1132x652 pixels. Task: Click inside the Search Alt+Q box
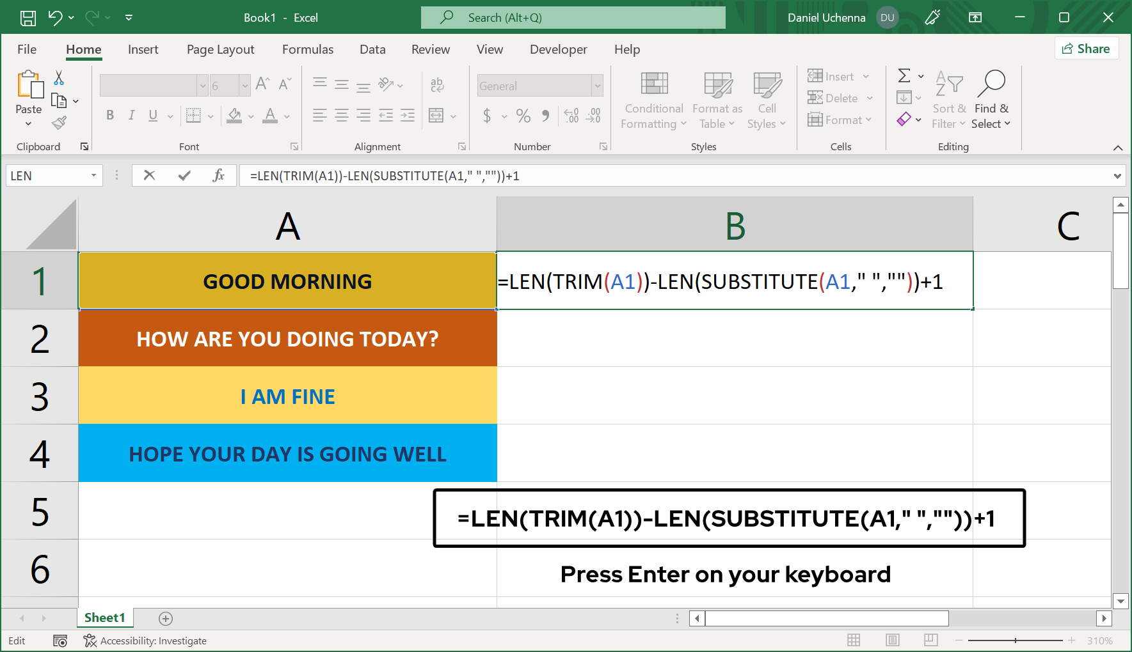(x=573, y=17)
